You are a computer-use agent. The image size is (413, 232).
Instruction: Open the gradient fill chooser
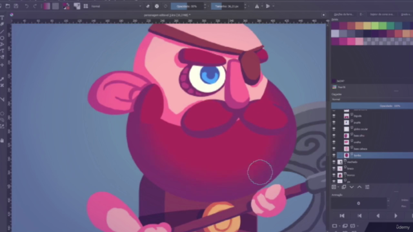(x=46, y=6)
